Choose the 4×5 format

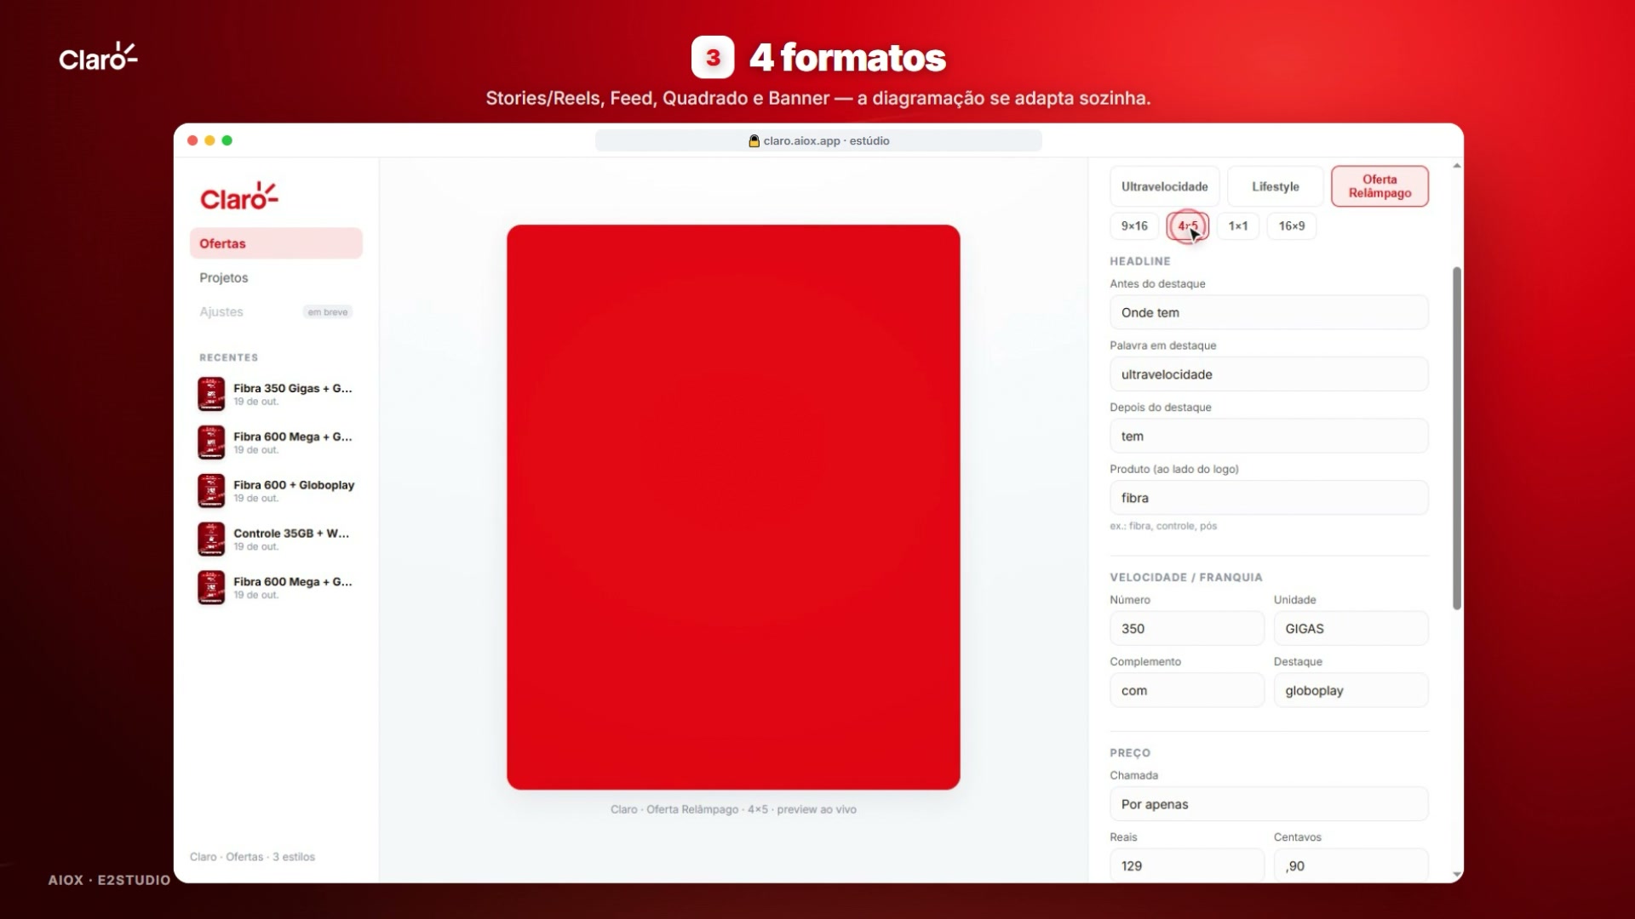[x=1187, y=225]
